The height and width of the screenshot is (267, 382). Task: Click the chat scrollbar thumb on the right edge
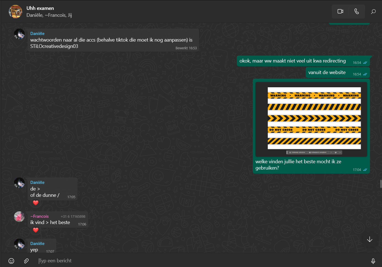point(381,184)
